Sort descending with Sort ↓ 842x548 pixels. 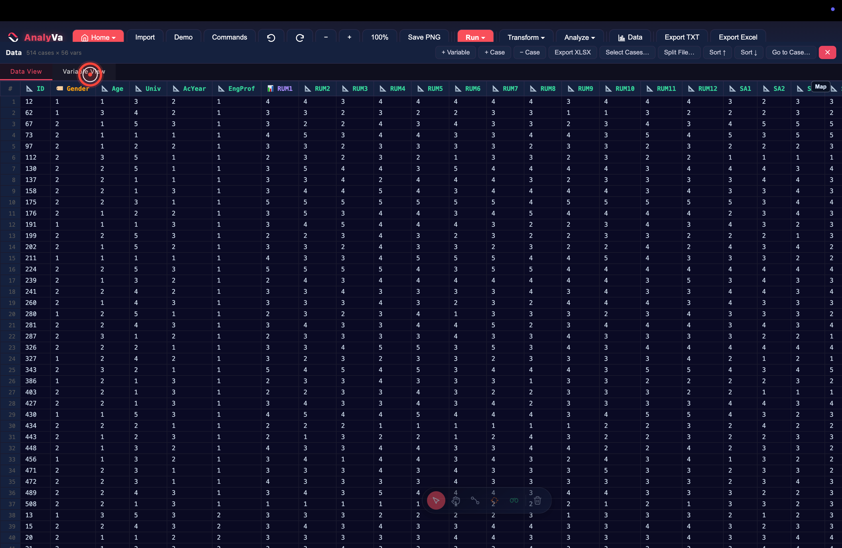click(x=749, y=52)
